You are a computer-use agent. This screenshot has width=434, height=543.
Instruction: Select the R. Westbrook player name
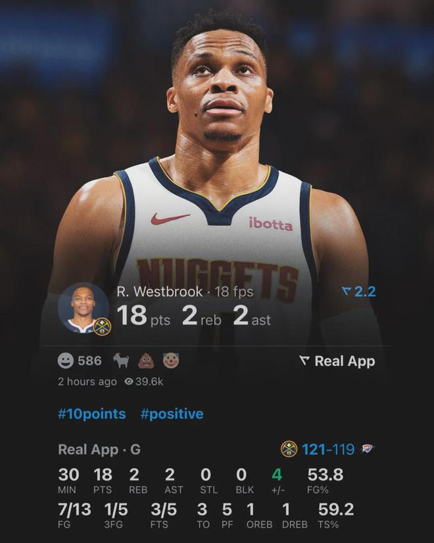pos(159,292)
